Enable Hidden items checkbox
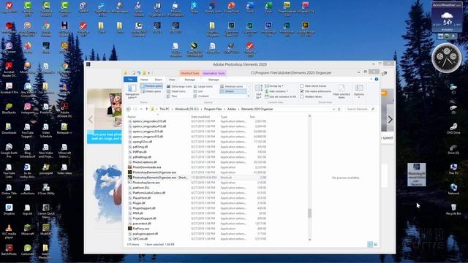 [311, 96]
